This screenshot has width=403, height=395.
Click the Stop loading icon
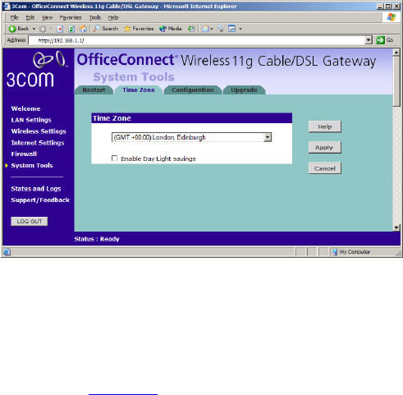(60, 29)
